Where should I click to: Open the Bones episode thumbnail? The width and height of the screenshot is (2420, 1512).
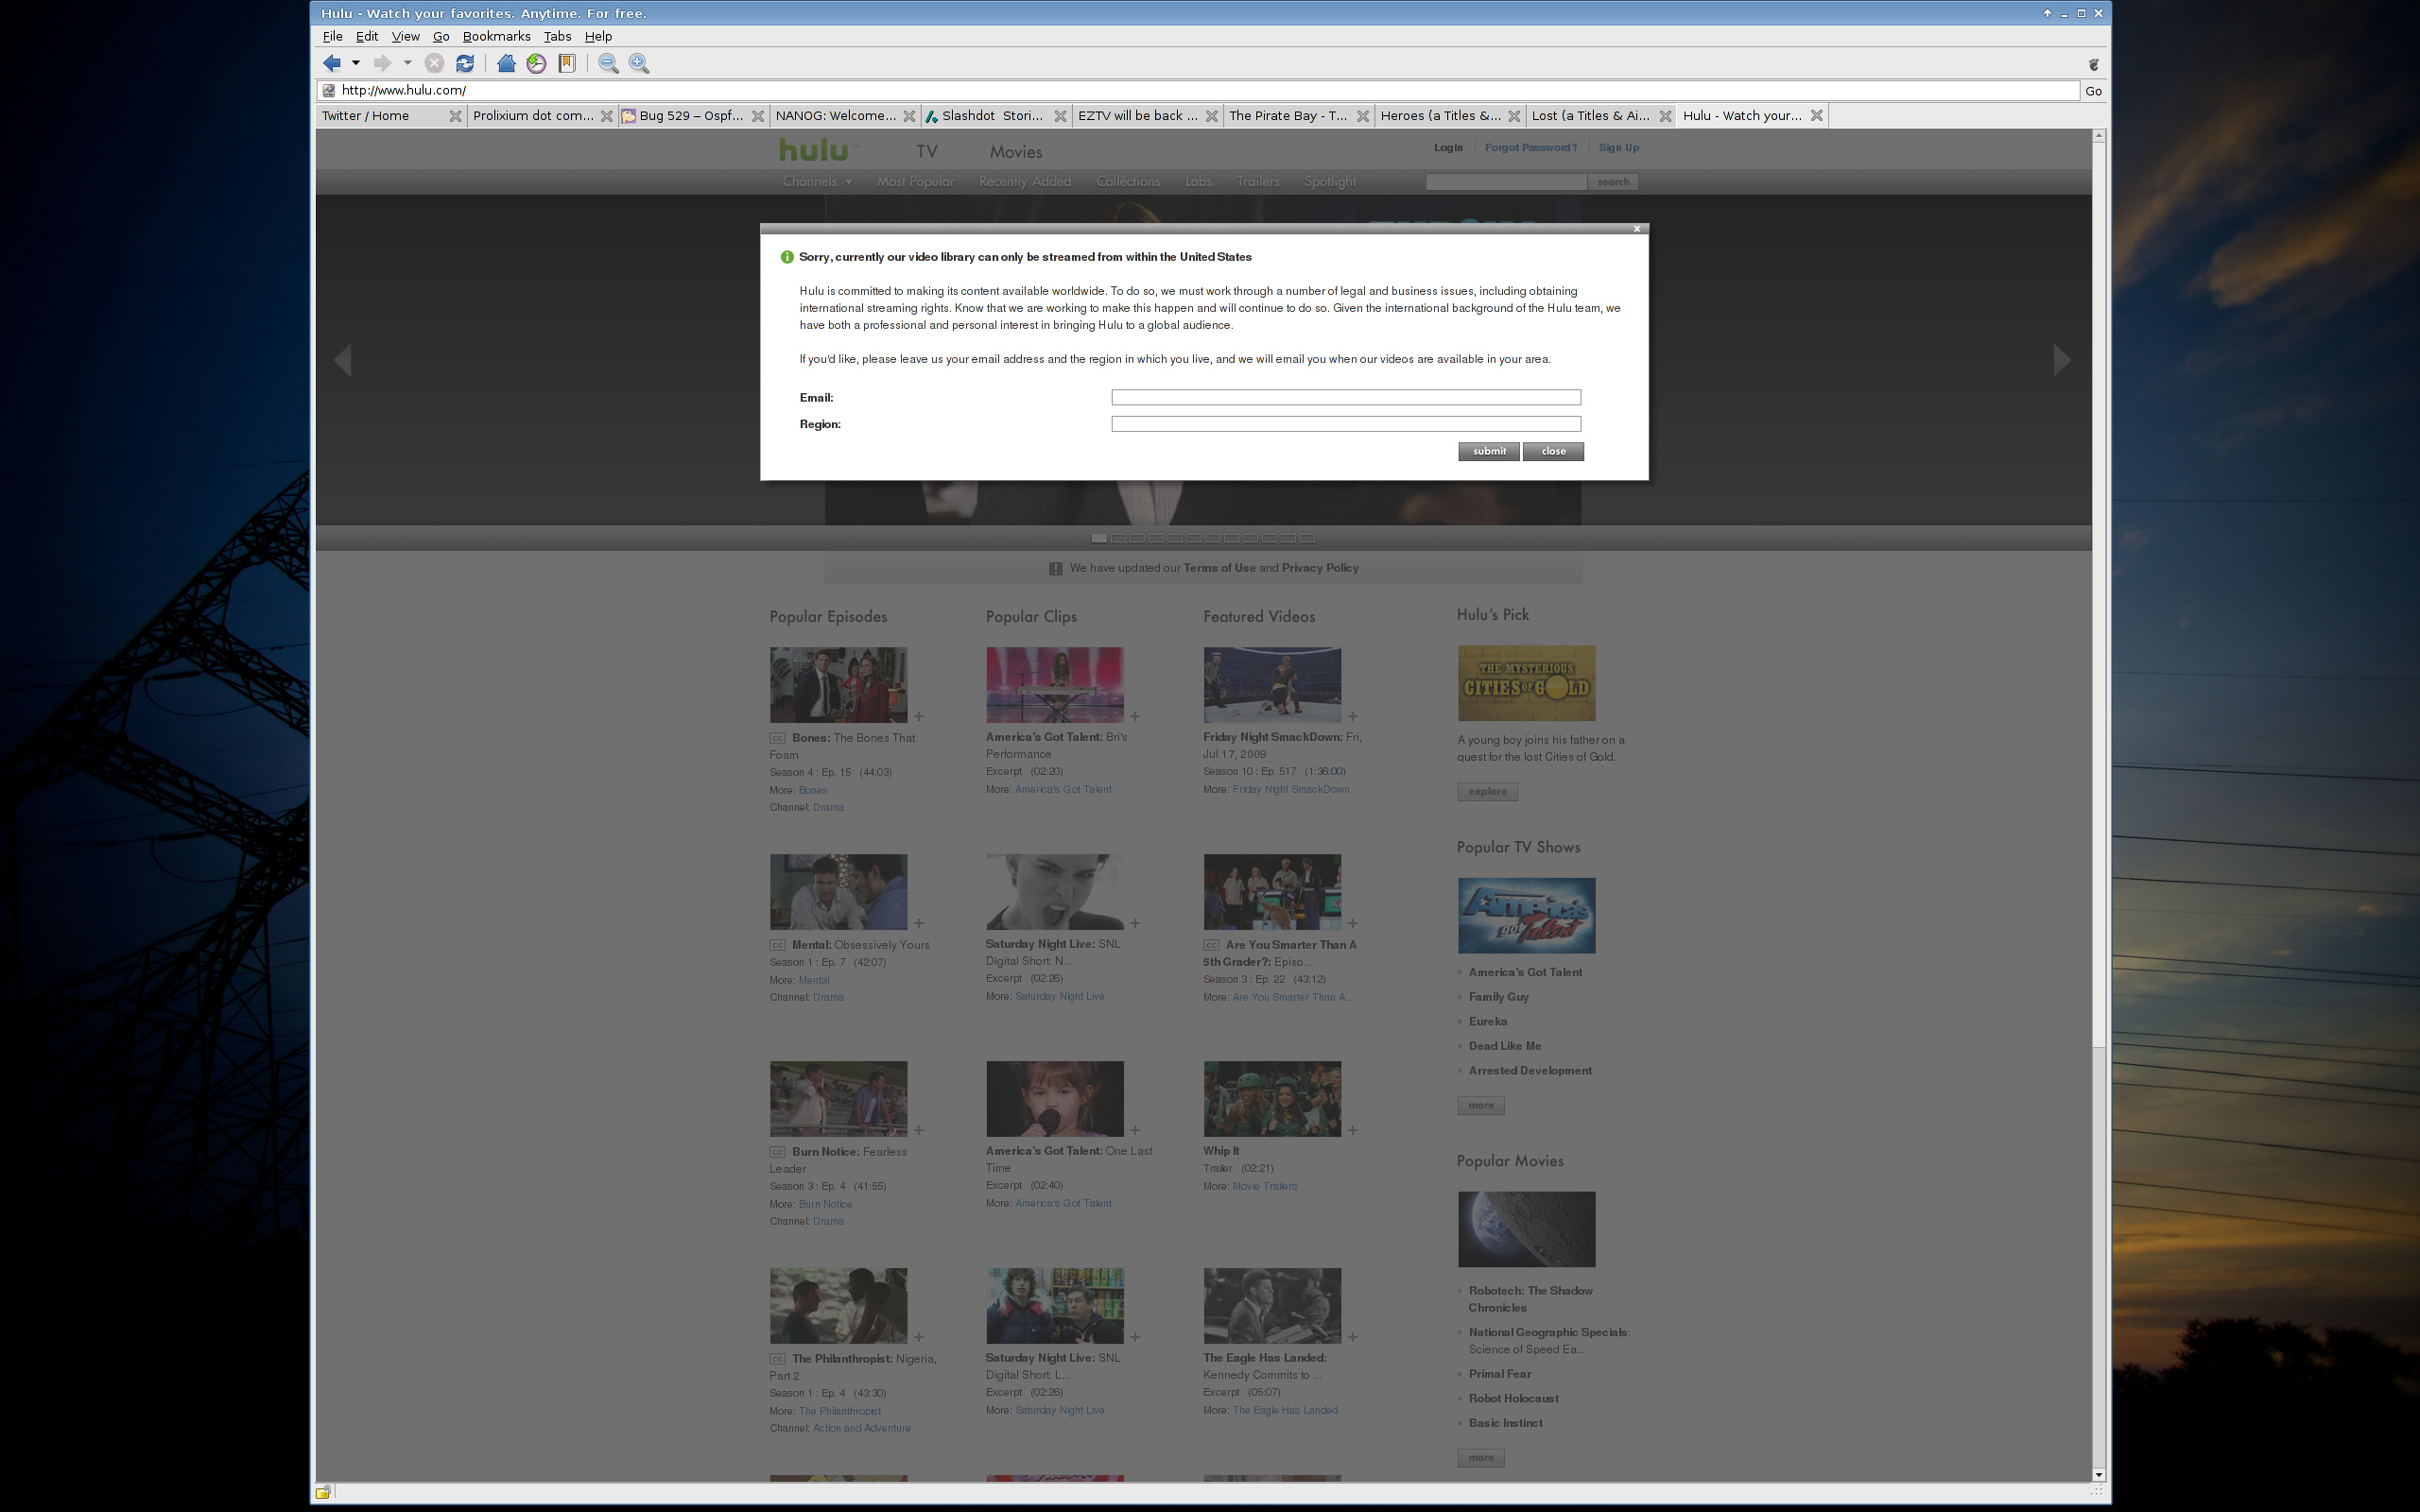click(838, 685)
